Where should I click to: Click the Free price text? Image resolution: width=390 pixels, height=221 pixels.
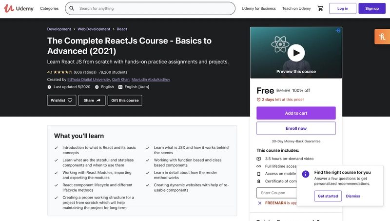(265, 91)
